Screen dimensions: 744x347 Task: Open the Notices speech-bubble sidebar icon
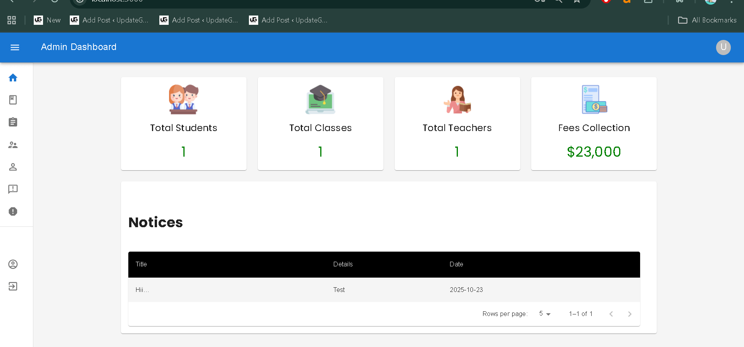point(13,189)
